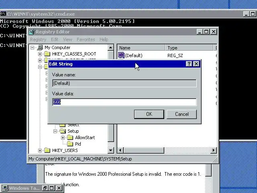Image resolution: width=257 pixels, height=193 pixels.
Task: Click the Registry Editor title bar icon
Action: coord(32,32)
